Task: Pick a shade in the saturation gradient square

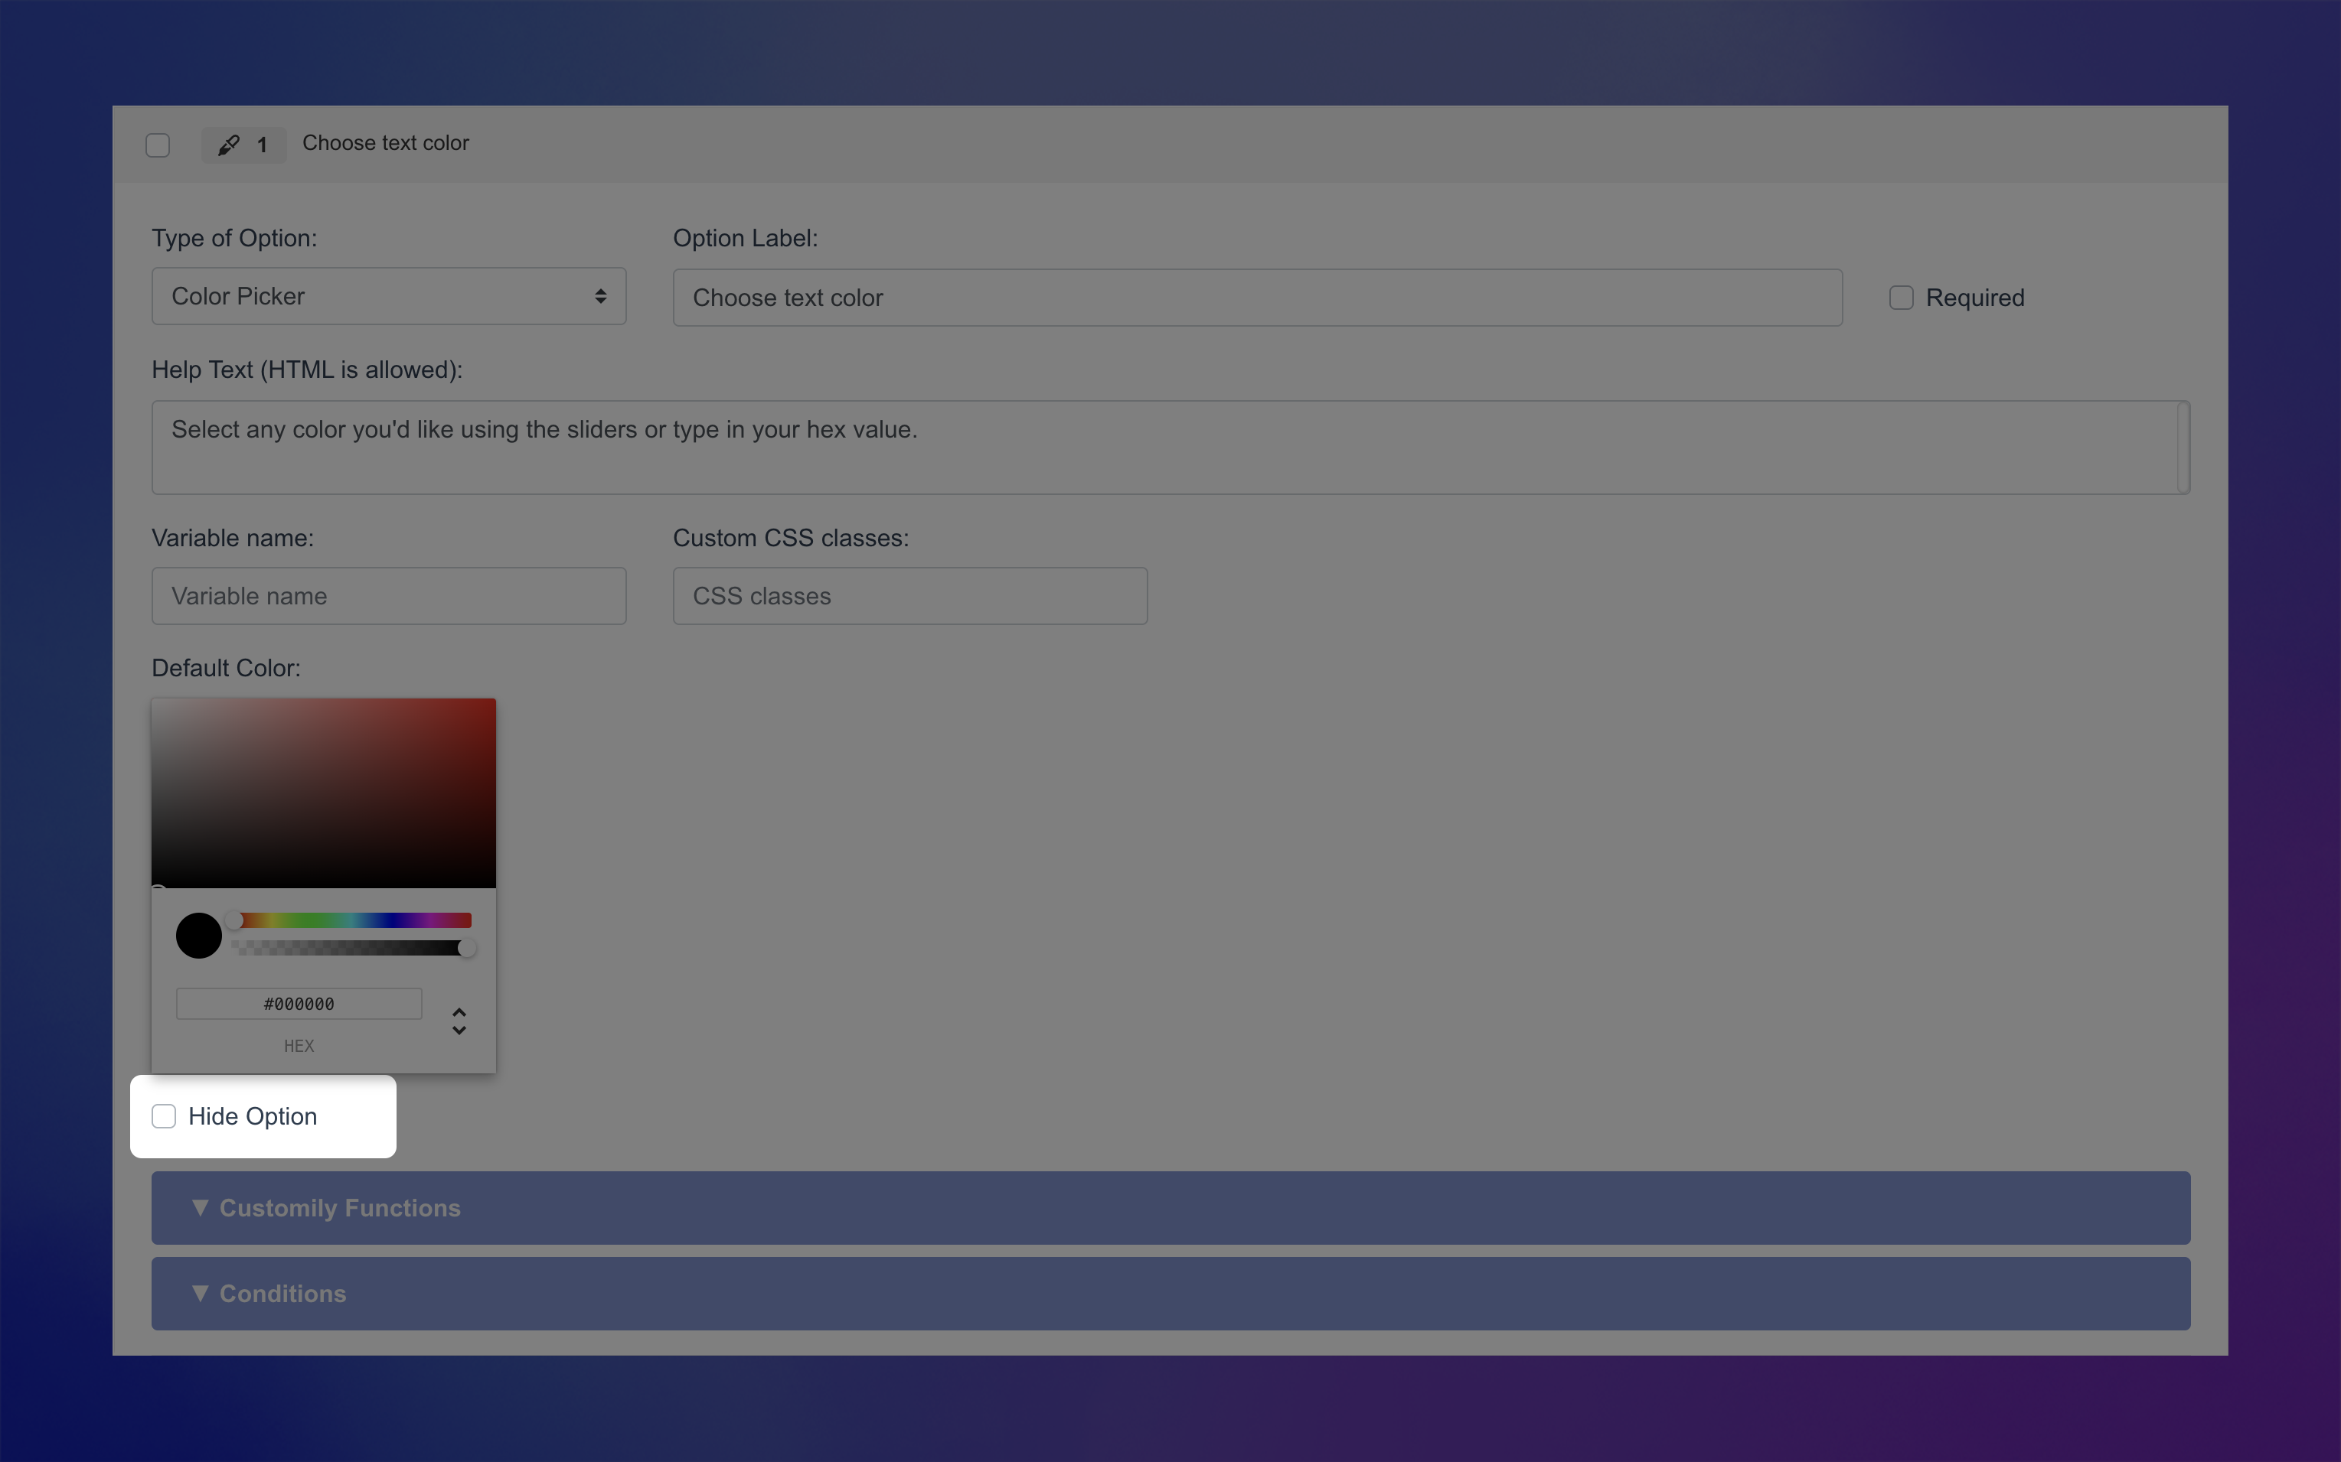Action: [x=324, y=793]
